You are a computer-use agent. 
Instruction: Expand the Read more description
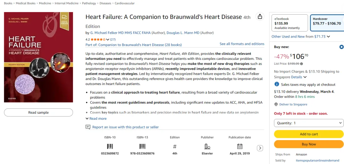point(96,118)
